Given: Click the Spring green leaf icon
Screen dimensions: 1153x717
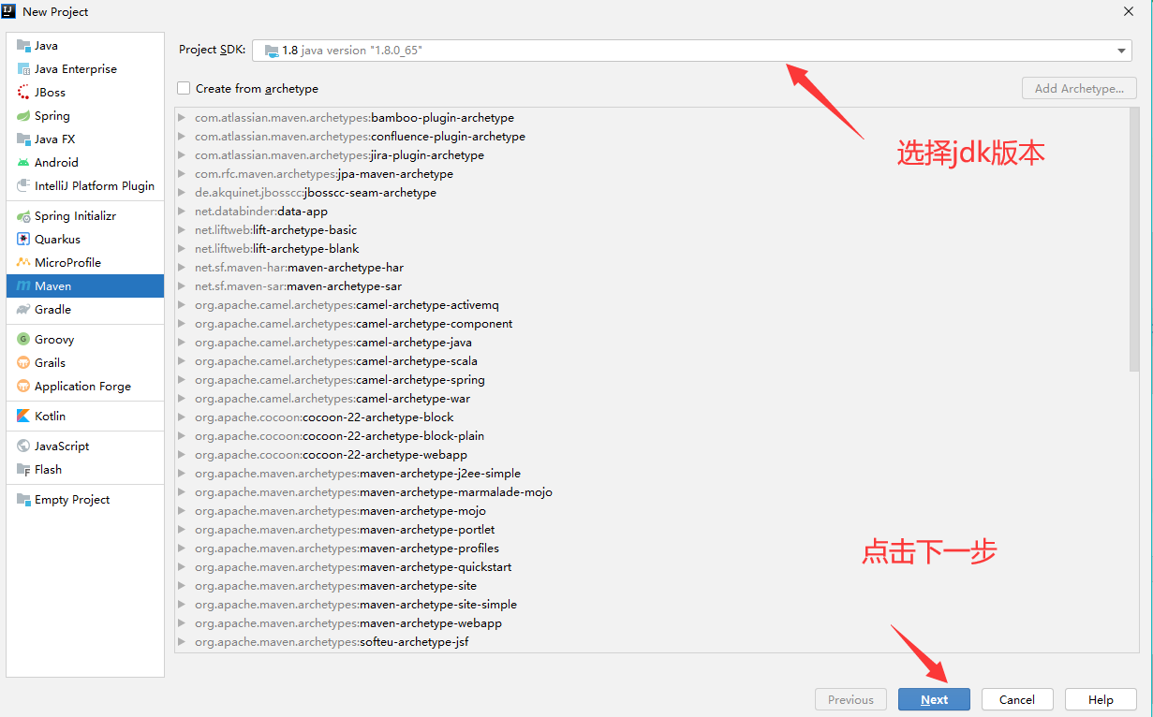Looking at the screenshot, I should [23, 116].
